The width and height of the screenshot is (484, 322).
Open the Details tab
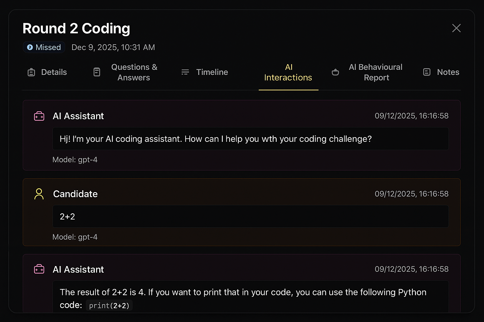pos(54,72)
